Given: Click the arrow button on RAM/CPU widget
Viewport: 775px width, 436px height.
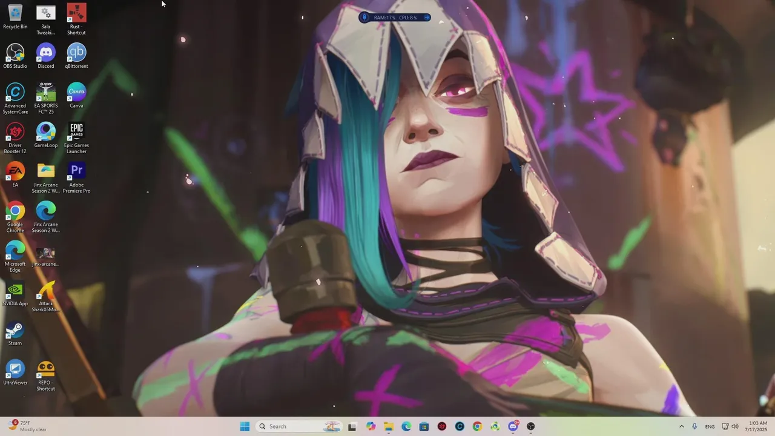Looking at the screenshot, I should point(426,18).
